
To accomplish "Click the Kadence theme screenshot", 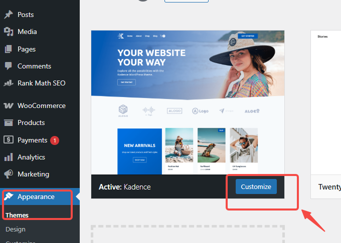I will tap(188, 102).
